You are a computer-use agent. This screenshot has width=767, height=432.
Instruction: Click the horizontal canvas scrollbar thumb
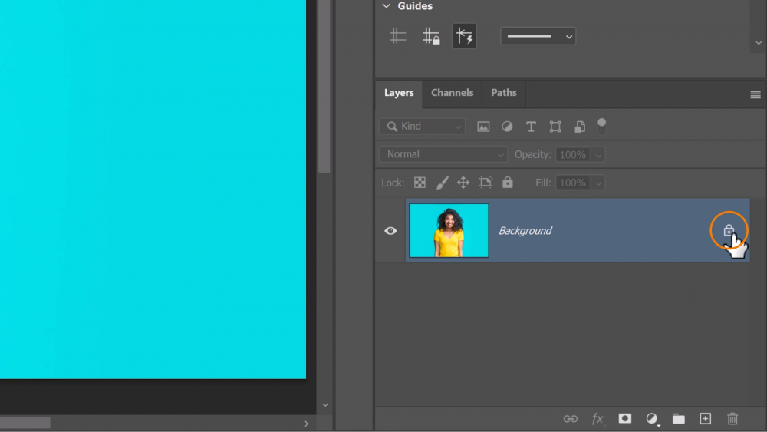pos(25,423)
